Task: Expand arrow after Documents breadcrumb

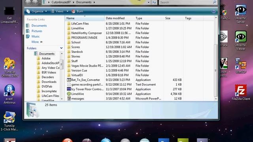Action: pyautogui.click(x=94, y=2)
